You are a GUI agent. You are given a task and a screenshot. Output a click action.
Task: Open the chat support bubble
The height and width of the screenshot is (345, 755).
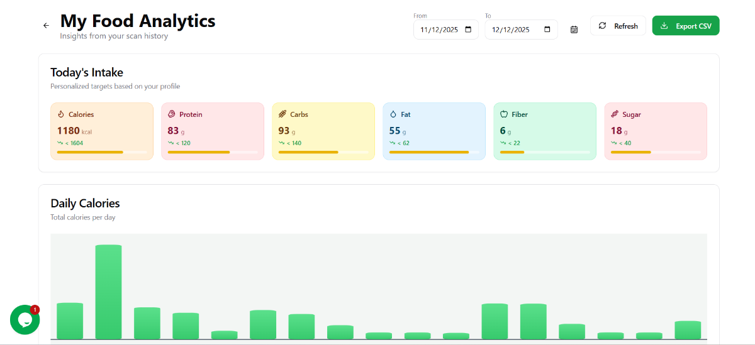25,319
